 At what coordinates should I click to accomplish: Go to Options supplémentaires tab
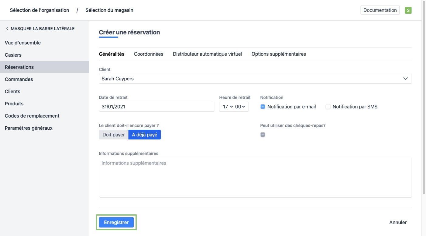[x=279, y=54]
